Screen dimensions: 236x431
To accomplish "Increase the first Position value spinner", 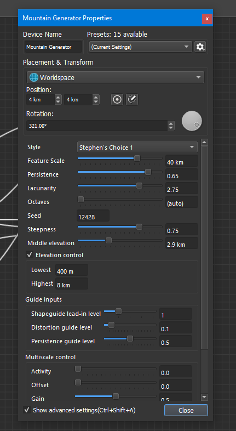I will (58, 97).
